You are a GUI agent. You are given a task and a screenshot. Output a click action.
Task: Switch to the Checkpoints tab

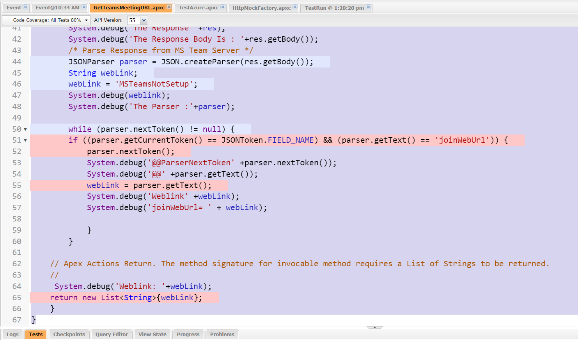click(69, 335)
